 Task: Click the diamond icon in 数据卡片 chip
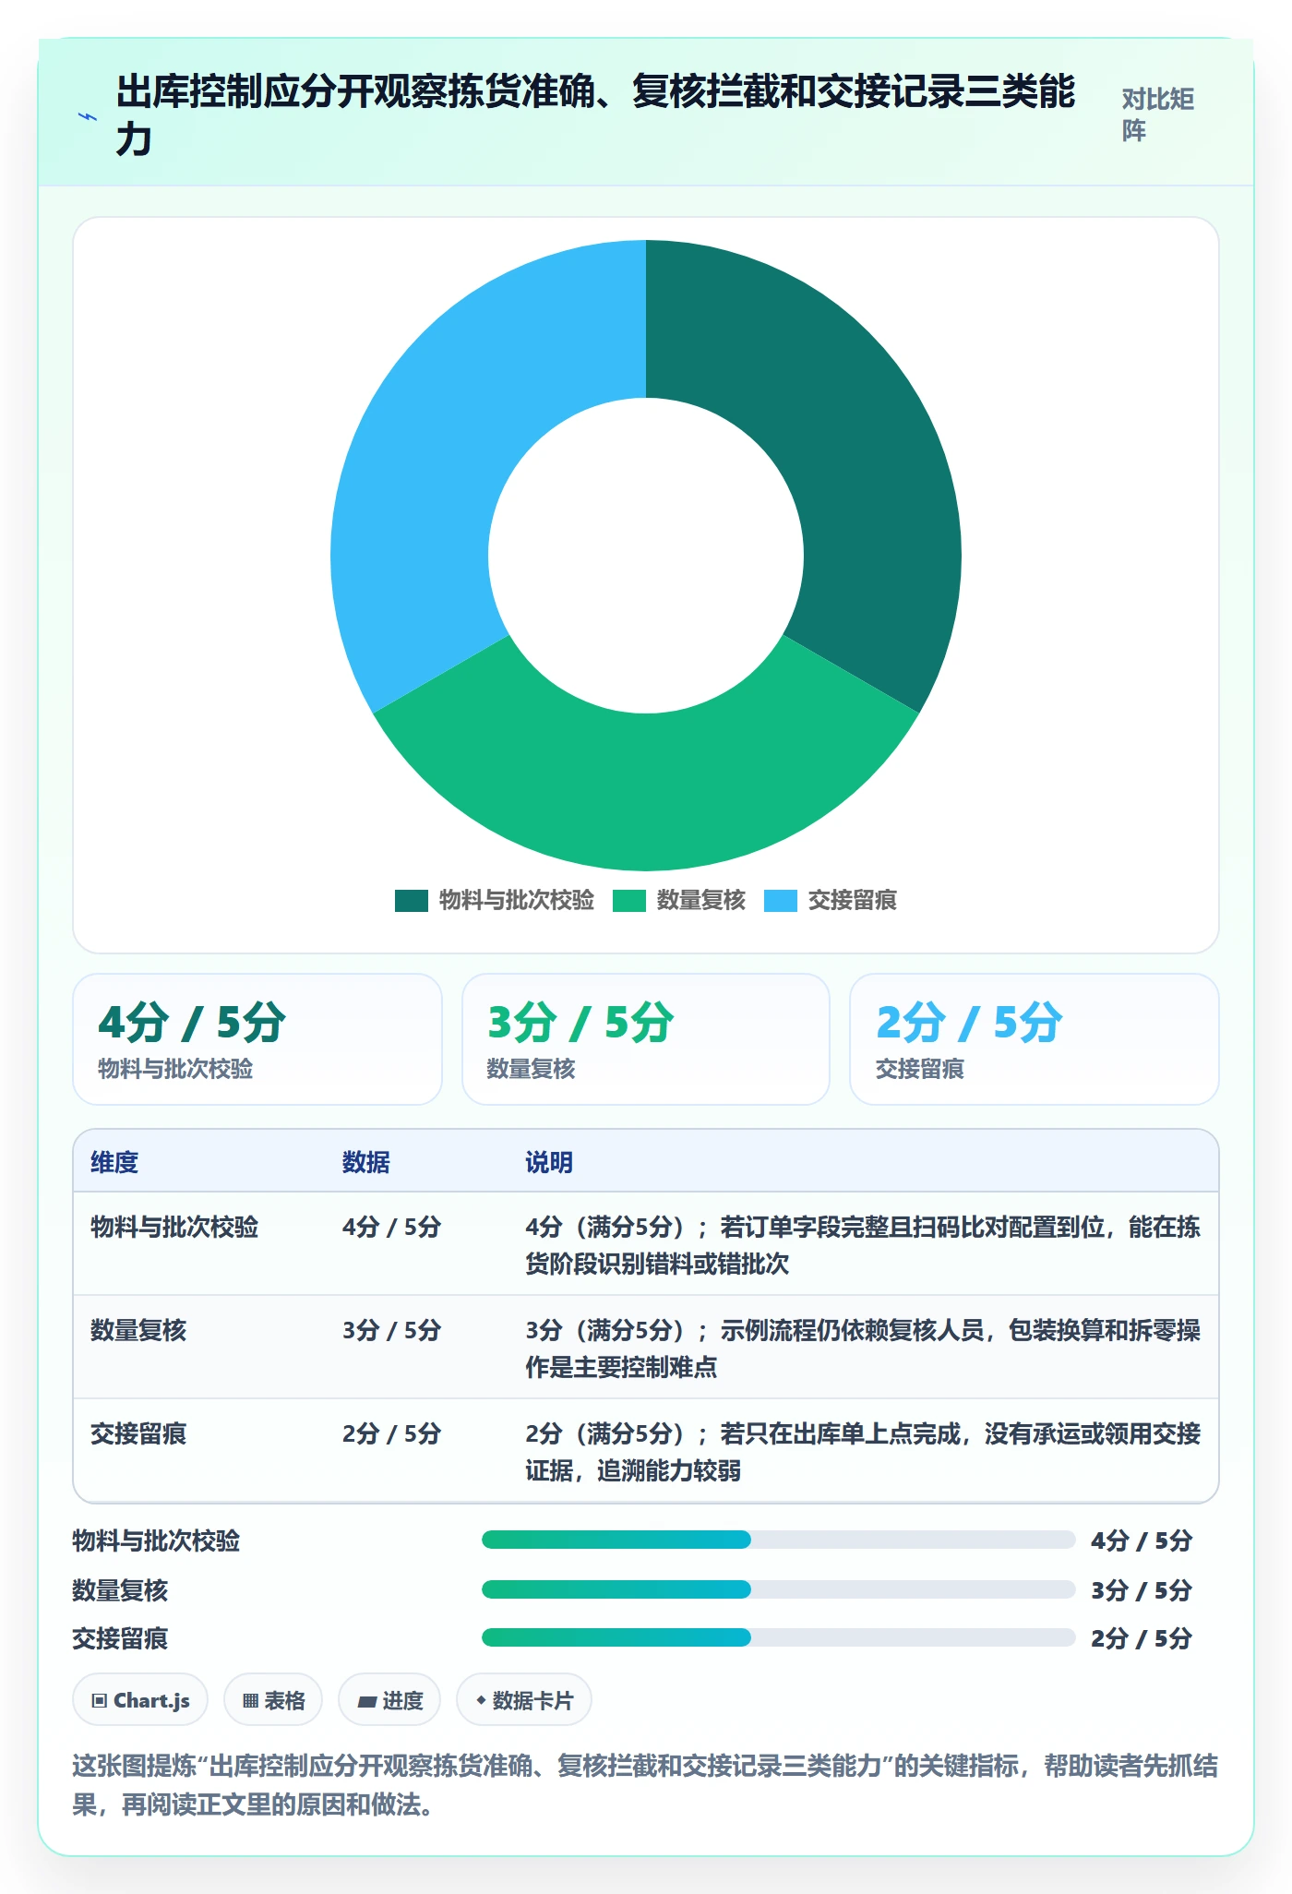[481, 1700]
